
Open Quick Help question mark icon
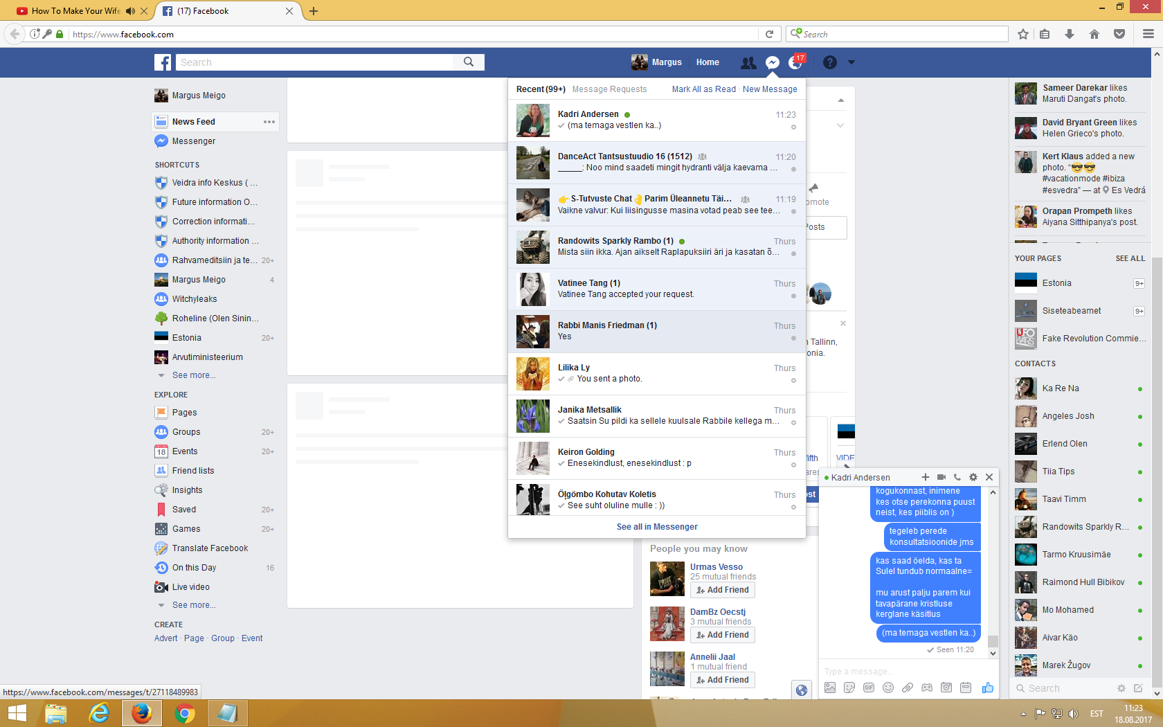(829, 62)
